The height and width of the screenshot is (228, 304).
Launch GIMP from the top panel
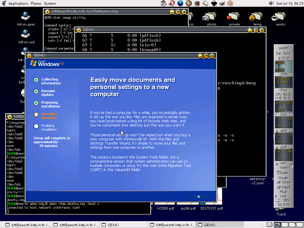pos(222,3)
